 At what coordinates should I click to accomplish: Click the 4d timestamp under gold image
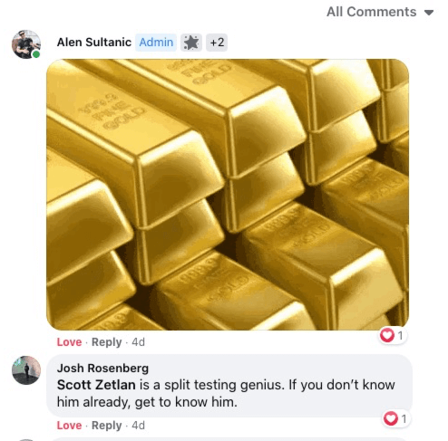tap(138, 342)
